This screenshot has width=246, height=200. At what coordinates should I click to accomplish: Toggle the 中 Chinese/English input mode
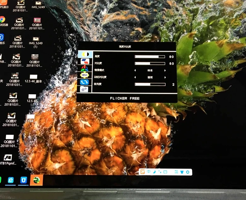pos(149,172)
